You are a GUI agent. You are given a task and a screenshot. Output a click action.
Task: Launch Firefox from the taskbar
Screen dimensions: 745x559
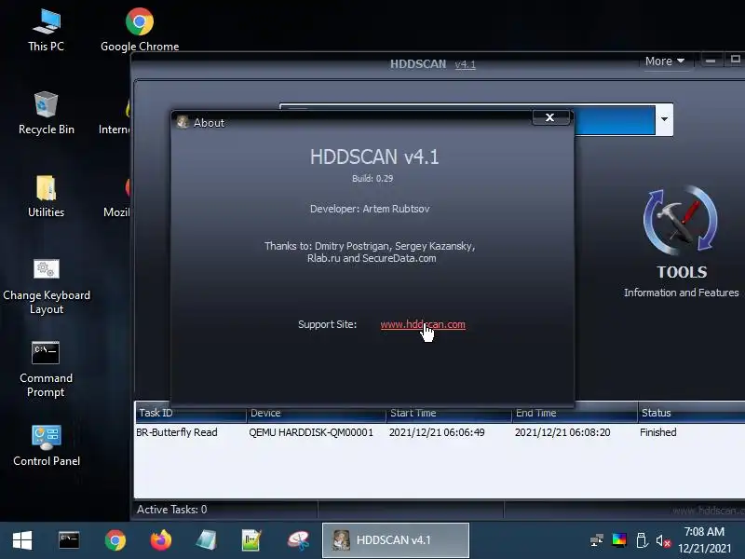click(161, 540)
